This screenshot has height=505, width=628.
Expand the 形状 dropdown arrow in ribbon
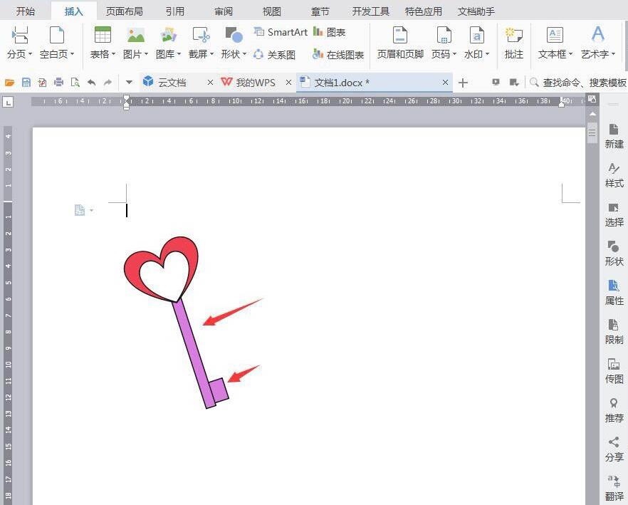click(x=244, y=53)
